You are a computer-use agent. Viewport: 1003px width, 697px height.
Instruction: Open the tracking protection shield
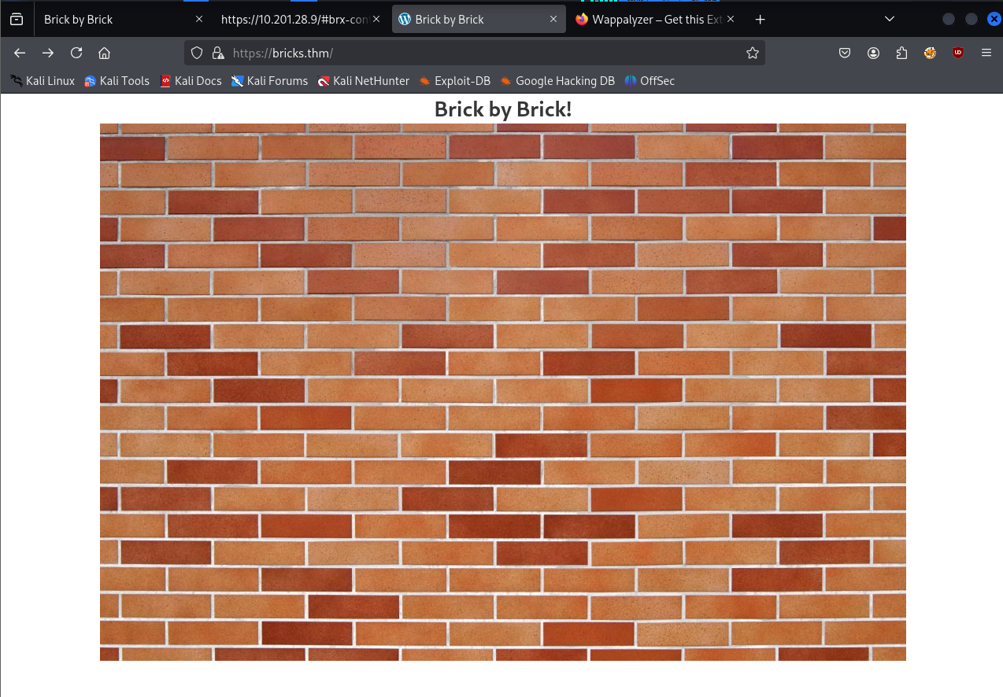198,53
